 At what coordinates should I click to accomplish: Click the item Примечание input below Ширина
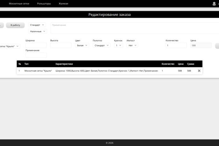[36, 55]
